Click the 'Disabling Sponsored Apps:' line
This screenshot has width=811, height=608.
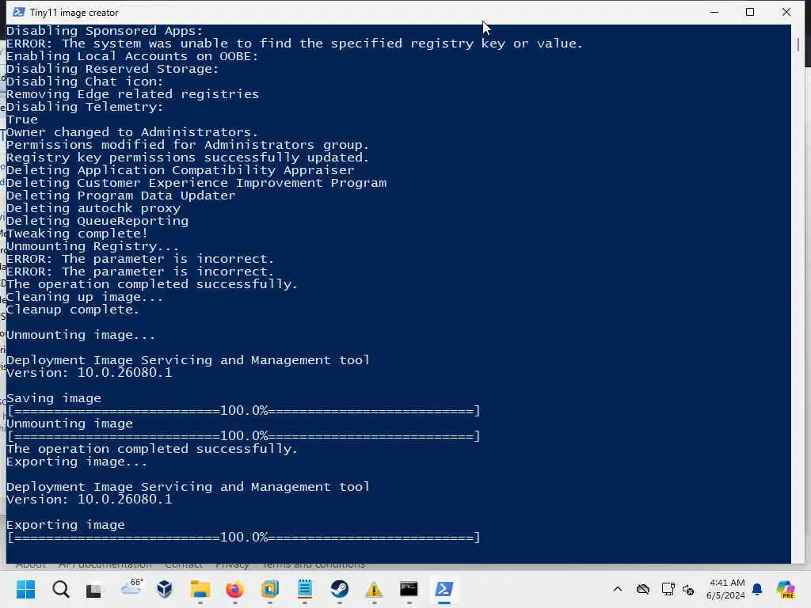pyautogui.click(x=105, y=31)
